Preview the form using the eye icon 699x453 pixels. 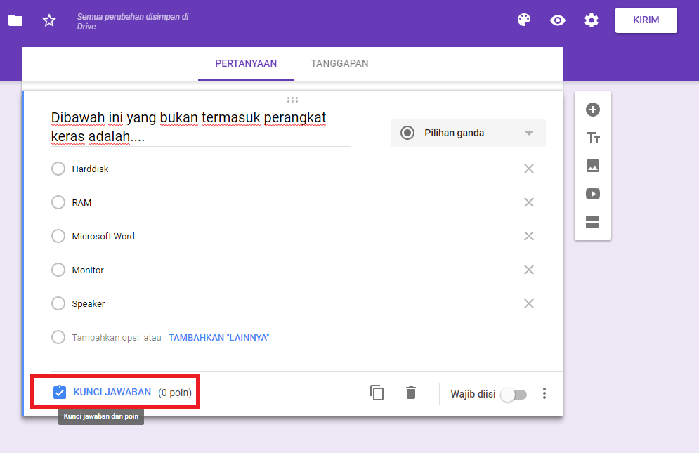tap(558, 20)
